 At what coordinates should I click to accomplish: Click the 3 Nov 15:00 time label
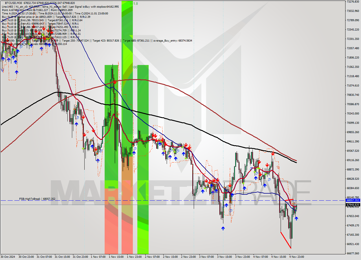tap(225, 257)
